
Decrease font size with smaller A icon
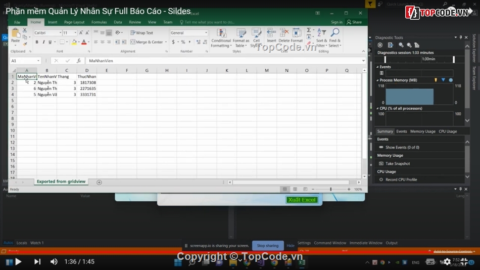click(87, 33)
